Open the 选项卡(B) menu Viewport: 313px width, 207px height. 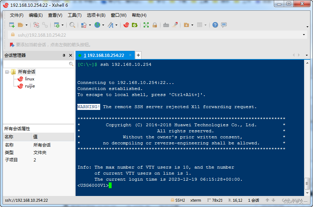pyautogui.click(x=96, y=15)
